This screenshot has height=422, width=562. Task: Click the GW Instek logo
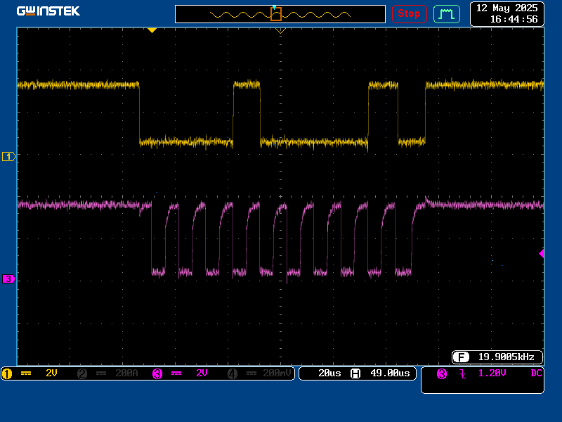tap(48, 11)
